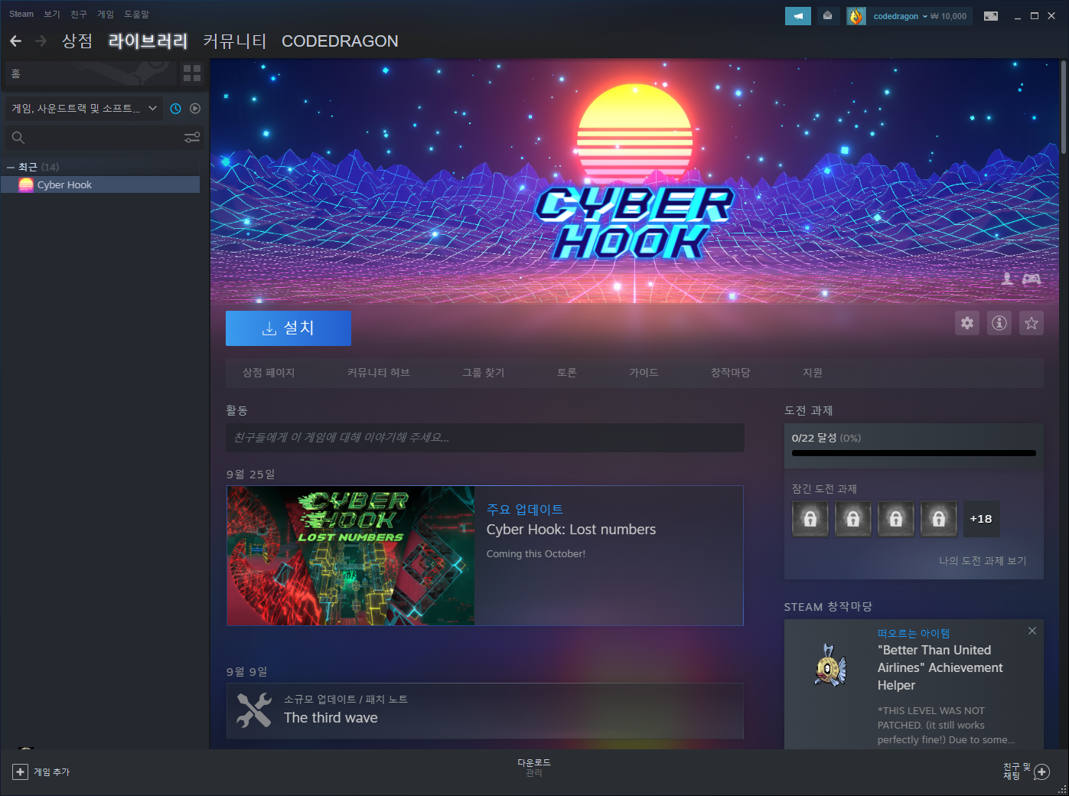Screen dimensions: 1069x796
Task: Expand the games and software filter dropdown
Action: [83, 109]
